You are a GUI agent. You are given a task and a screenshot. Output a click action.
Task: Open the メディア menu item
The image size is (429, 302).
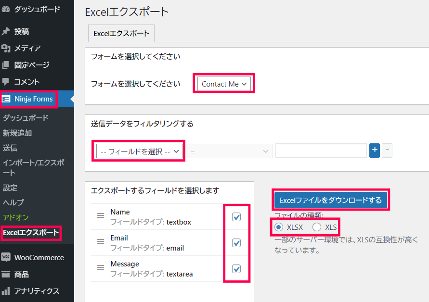[x=37, y=49]
